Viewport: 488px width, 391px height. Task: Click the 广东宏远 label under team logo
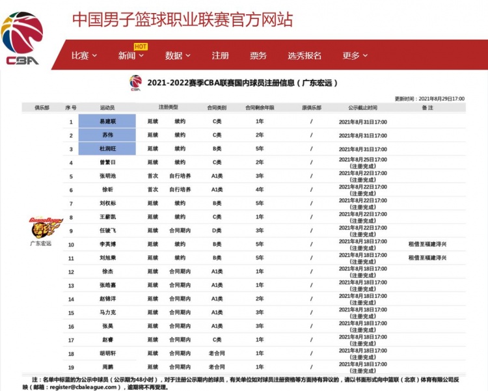coord(41,243)
